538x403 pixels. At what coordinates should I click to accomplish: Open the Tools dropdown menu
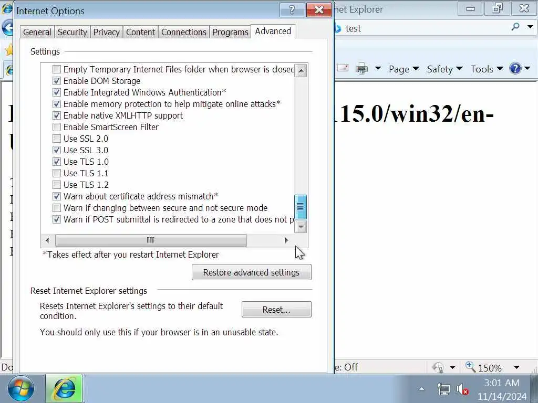(x=487, y=69)
